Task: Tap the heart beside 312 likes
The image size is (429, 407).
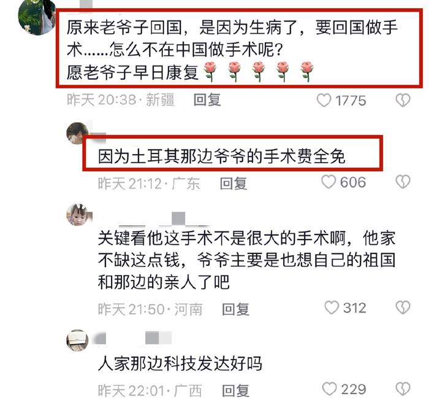Action: pos(332,307)
